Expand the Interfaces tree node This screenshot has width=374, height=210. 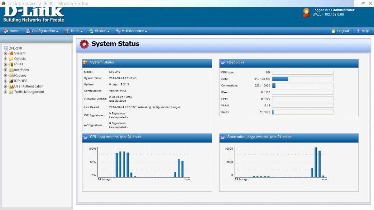[6, 70]
